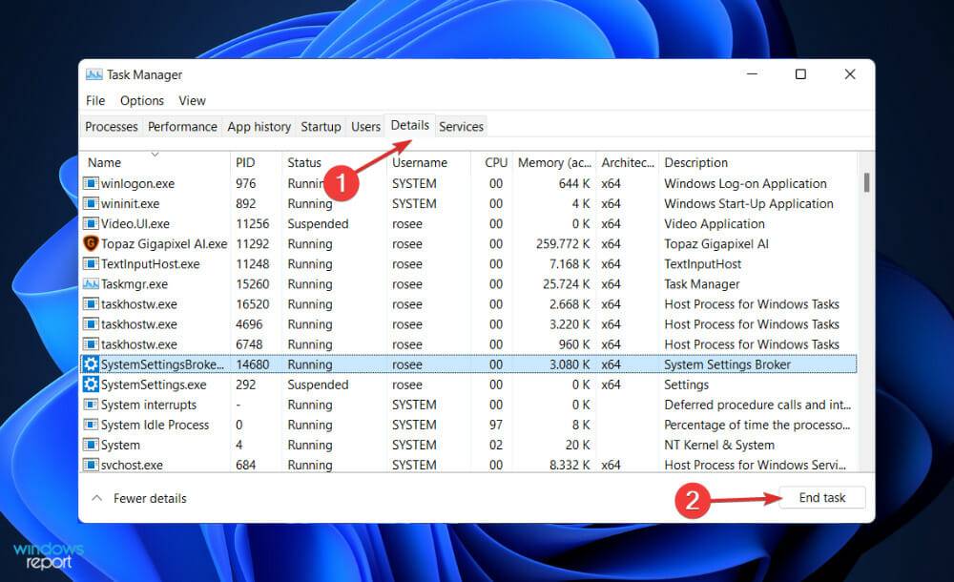This screenshot has width=954, height=582.
Task: Click the Video.UI.exe application icon
Action: click(x=93, y=223)
